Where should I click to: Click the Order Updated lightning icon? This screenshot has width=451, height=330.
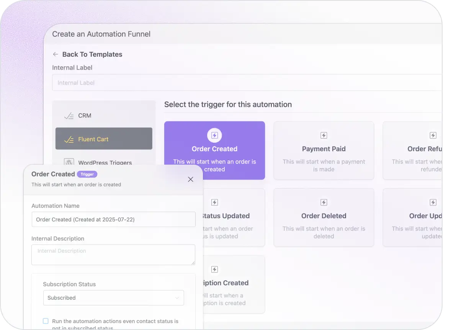(x=433, y=202)
